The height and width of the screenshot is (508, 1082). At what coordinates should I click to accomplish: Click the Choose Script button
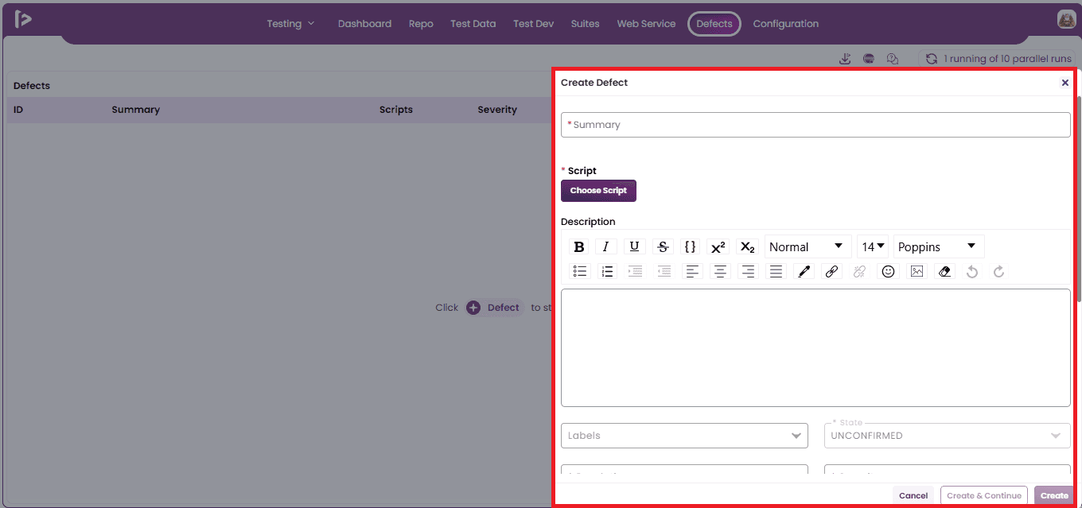(598, 191)
